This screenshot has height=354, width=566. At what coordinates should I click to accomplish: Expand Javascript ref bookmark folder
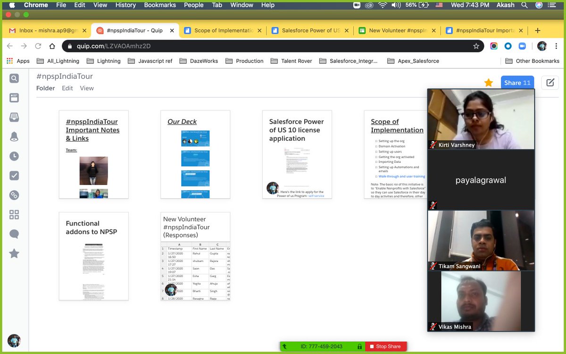click(150, 61)
